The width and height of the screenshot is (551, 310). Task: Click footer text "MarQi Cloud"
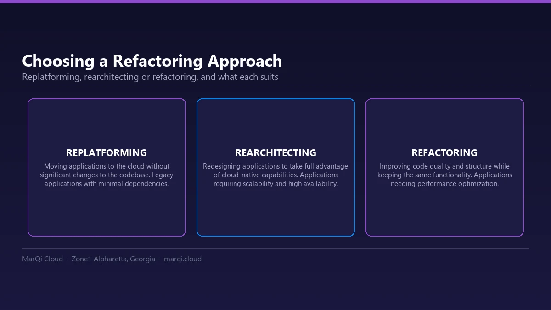click(42, 259)
